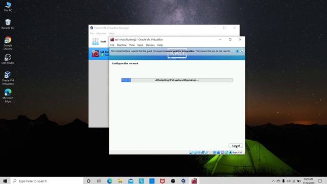
Task: Open Cortana from the taskbar
Action: click(88, 181)
